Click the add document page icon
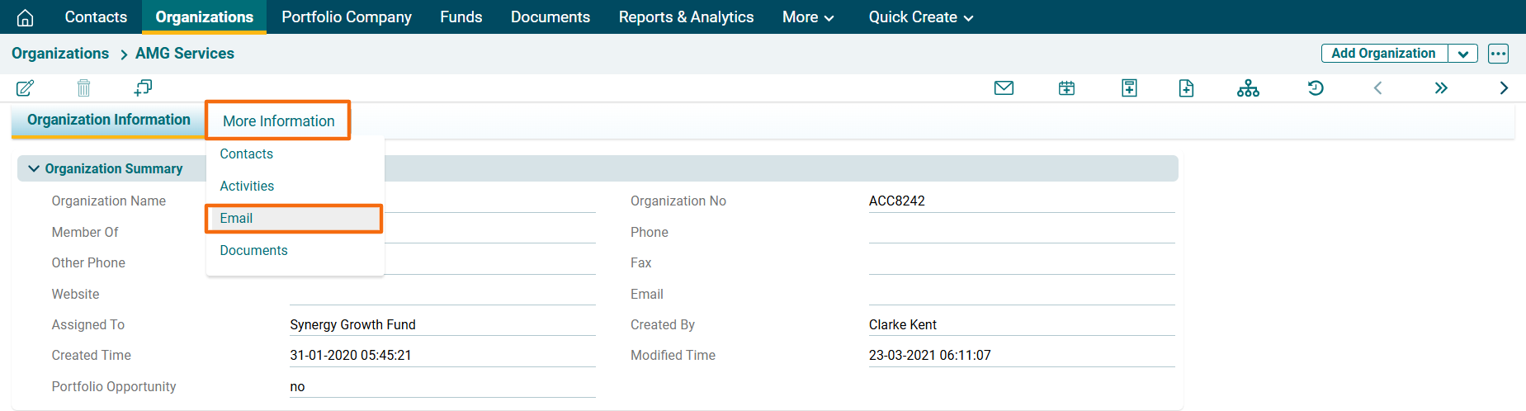This screenshot has height=411, width=1526. [x=1186, y=87]
